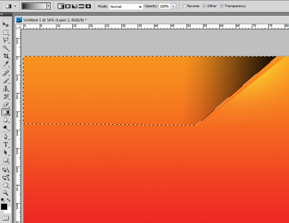Open the gradient picker dropdown arrow
Screen dimensions: 289x223
[x=49, y=6]
